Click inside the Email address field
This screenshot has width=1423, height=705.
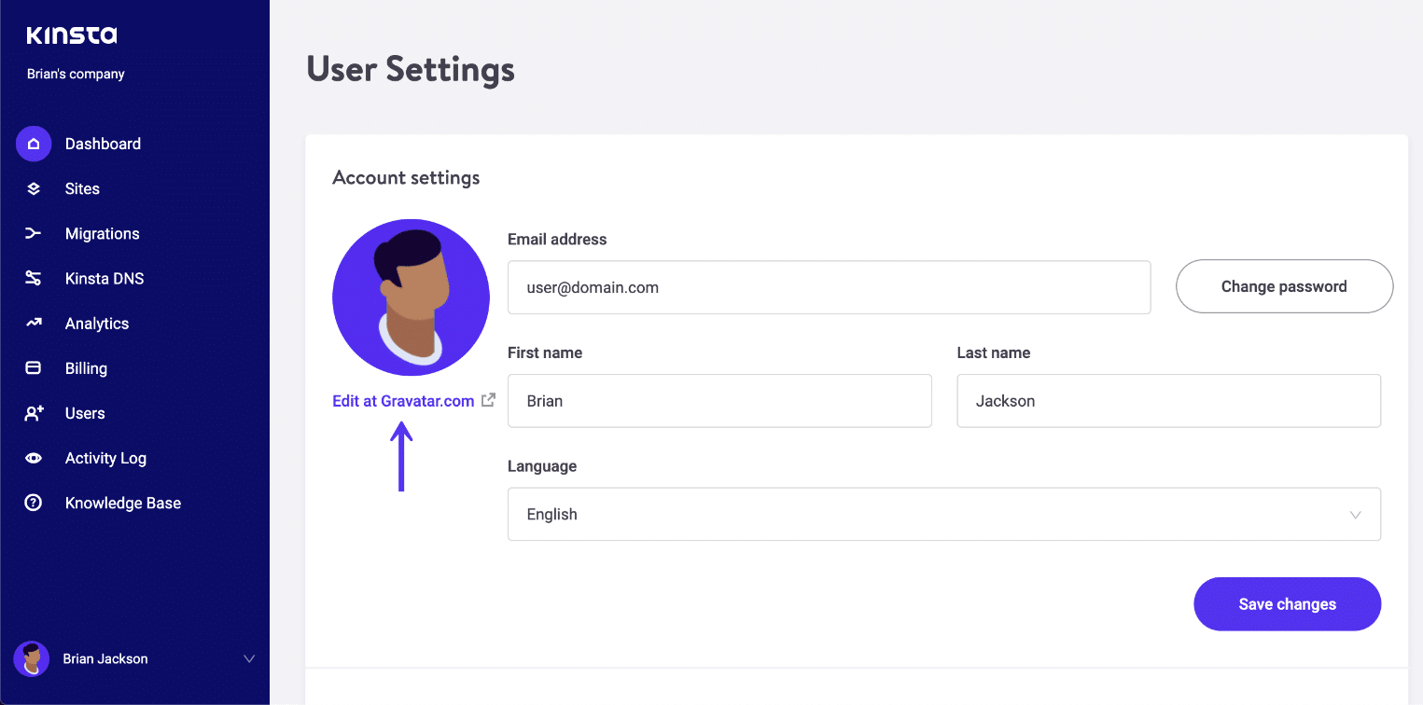[829, 287]
